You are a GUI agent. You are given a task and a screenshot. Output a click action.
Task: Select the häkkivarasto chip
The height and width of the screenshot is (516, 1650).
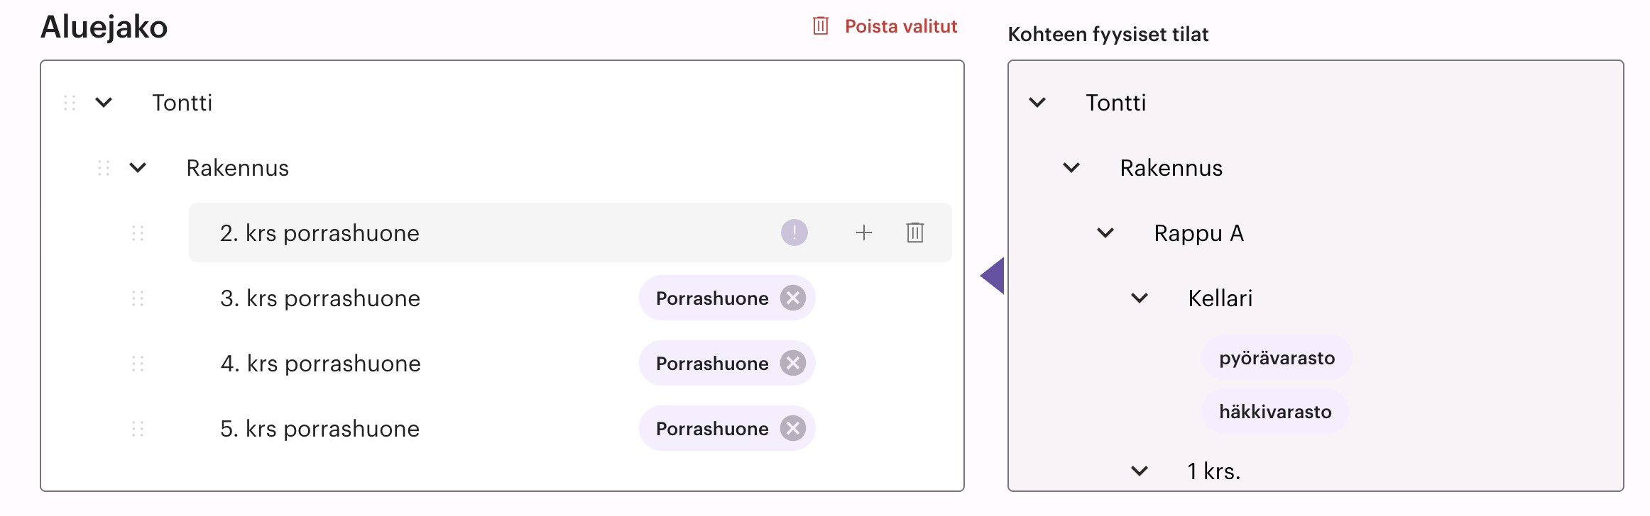[x=1275, y=412]
